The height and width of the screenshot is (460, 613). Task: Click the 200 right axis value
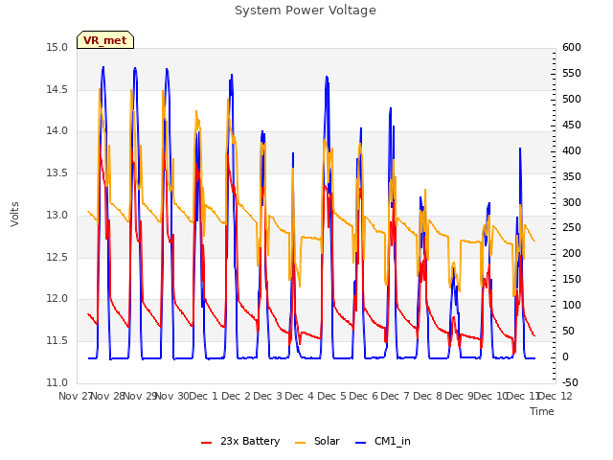pos(572,253)
